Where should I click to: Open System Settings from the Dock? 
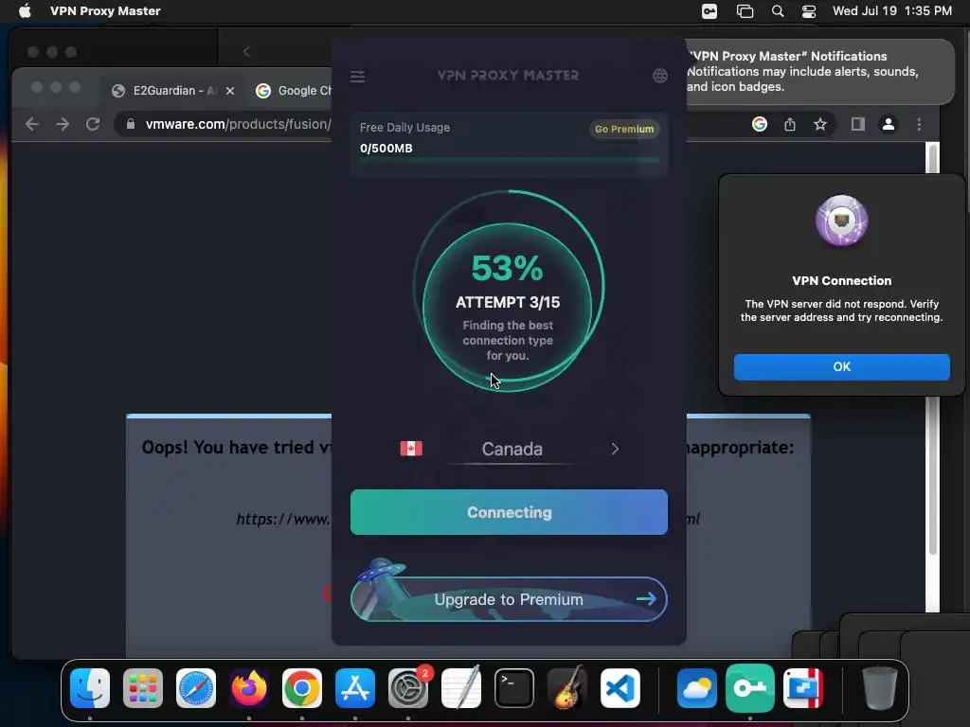click(x=408, y=688)
